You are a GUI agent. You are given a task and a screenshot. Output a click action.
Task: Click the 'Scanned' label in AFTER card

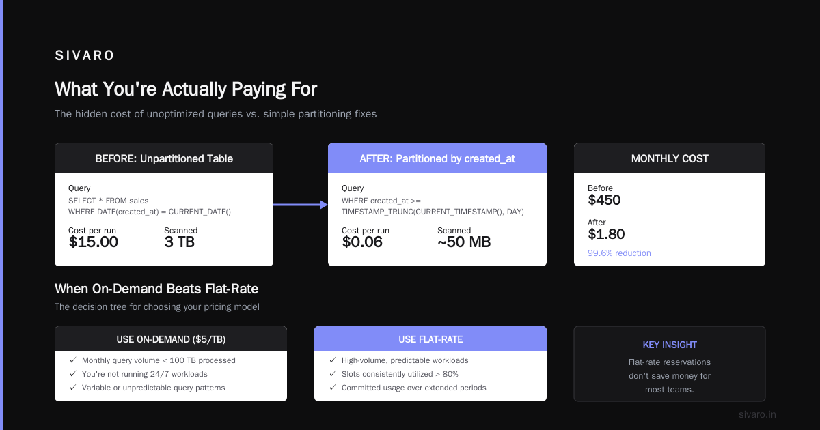pyautogui.click(x=454, y=231)
